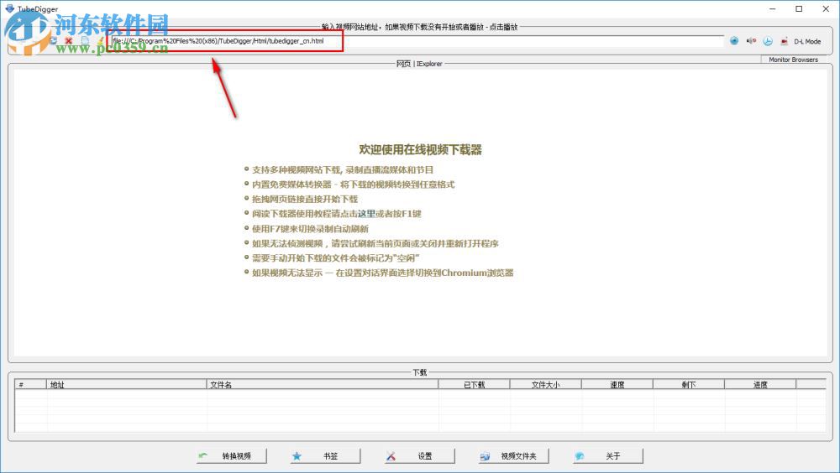The image size is (840, 473).
Task: Click the line starting 内置免费媒体转换器
Action: click(x=353, y=184)
